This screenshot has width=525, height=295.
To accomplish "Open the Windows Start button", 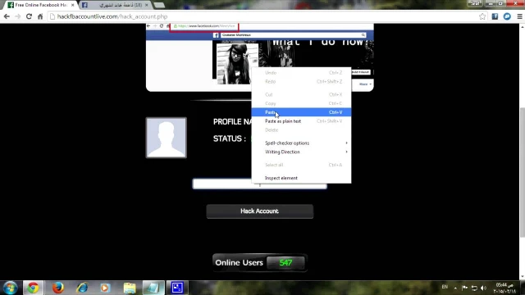I will tap(11, 288).
